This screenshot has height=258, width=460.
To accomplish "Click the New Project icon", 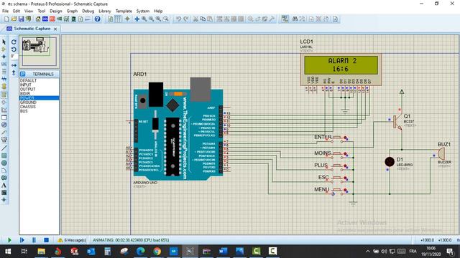I will [x=6, y=19].
